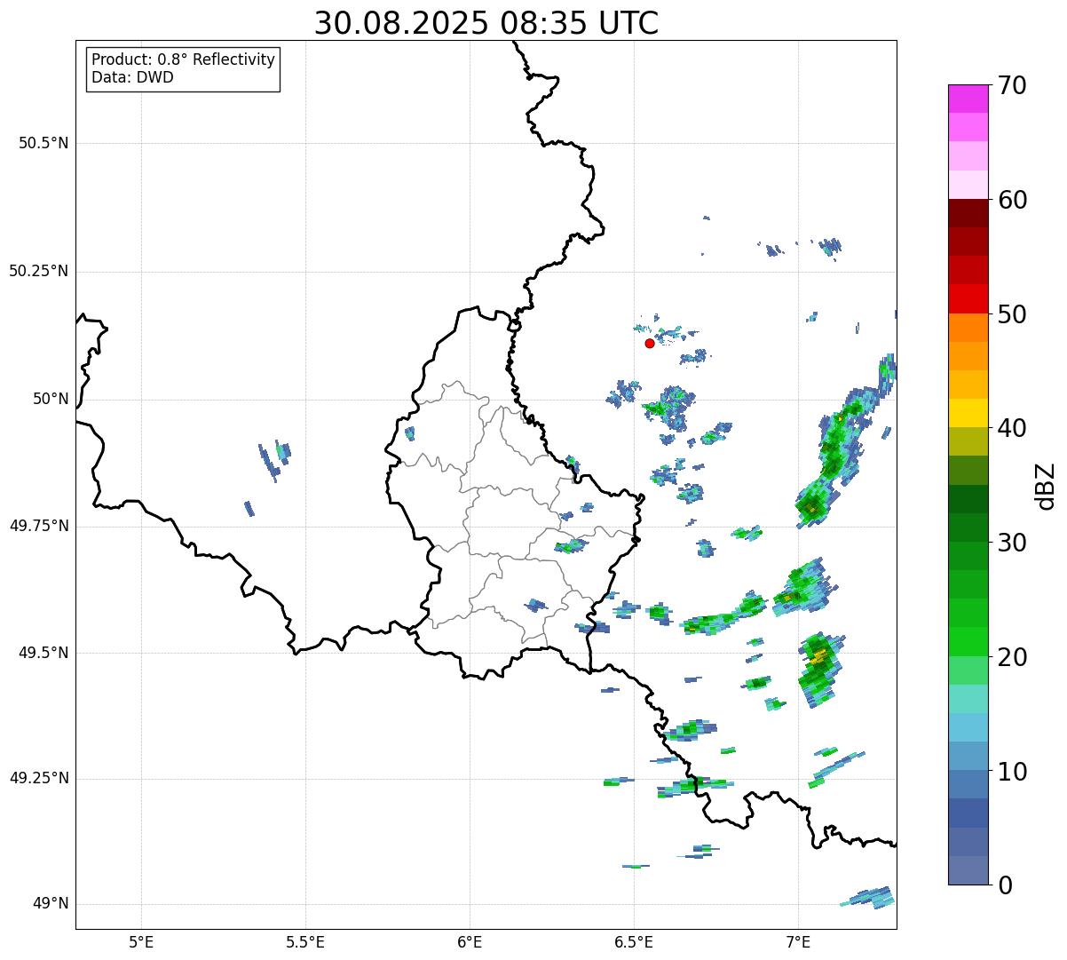This screenshot has height=960, width=1067.
Task: Click the magenta top colorbar segment
Action: tap(969, 99)
